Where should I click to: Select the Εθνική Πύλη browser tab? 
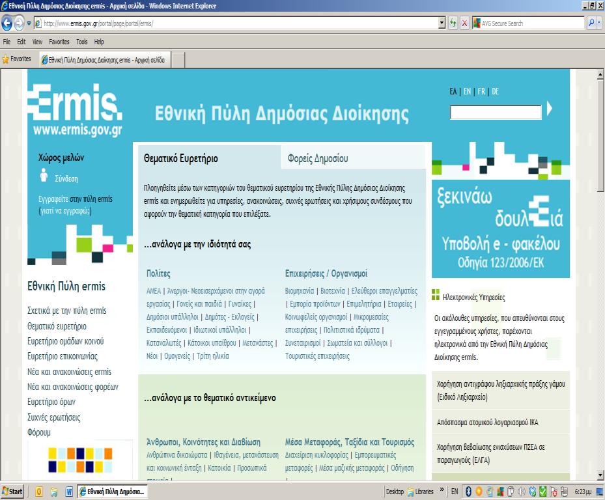click(104, 60)
